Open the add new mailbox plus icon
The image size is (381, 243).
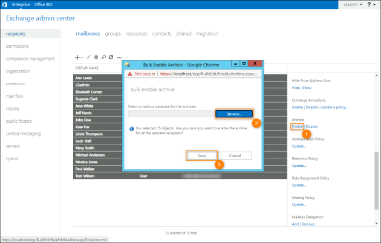coord(77,57)
